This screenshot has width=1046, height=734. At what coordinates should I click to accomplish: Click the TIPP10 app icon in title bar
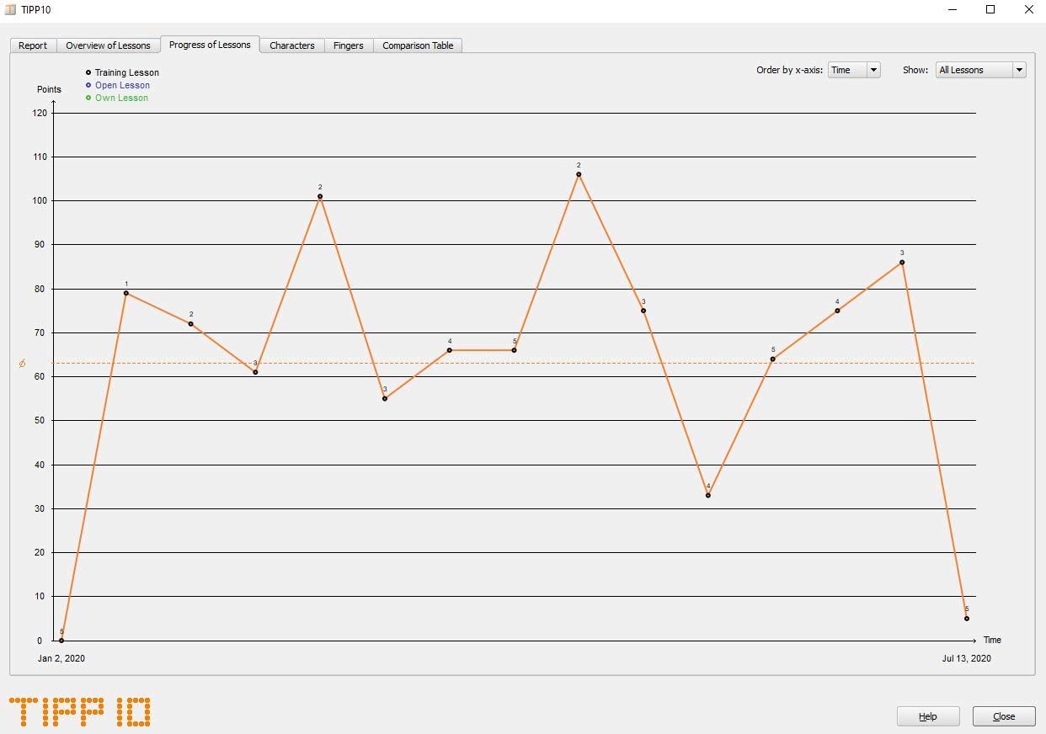coord(10,10)
